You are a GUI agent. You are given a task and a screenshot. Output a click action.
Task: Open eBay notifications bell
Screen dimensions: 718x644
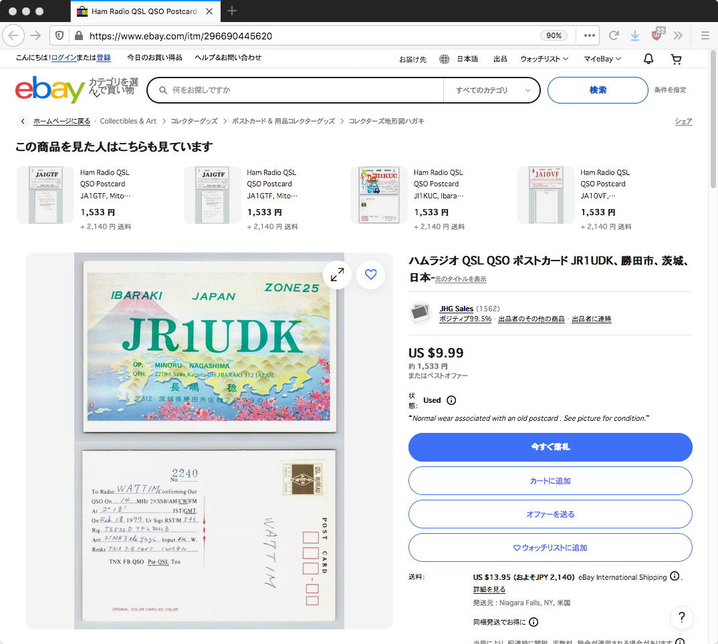click(648, 59)
